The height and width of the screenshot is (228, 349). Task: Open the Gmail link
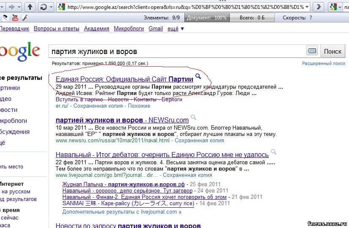[x=156, y=29]
